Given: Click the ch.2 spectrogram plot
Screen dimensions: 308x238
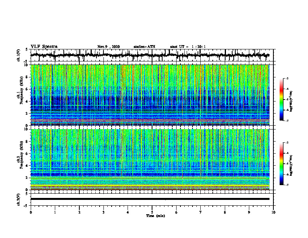Looking at the screenshot, I should [x=150, y=159].
